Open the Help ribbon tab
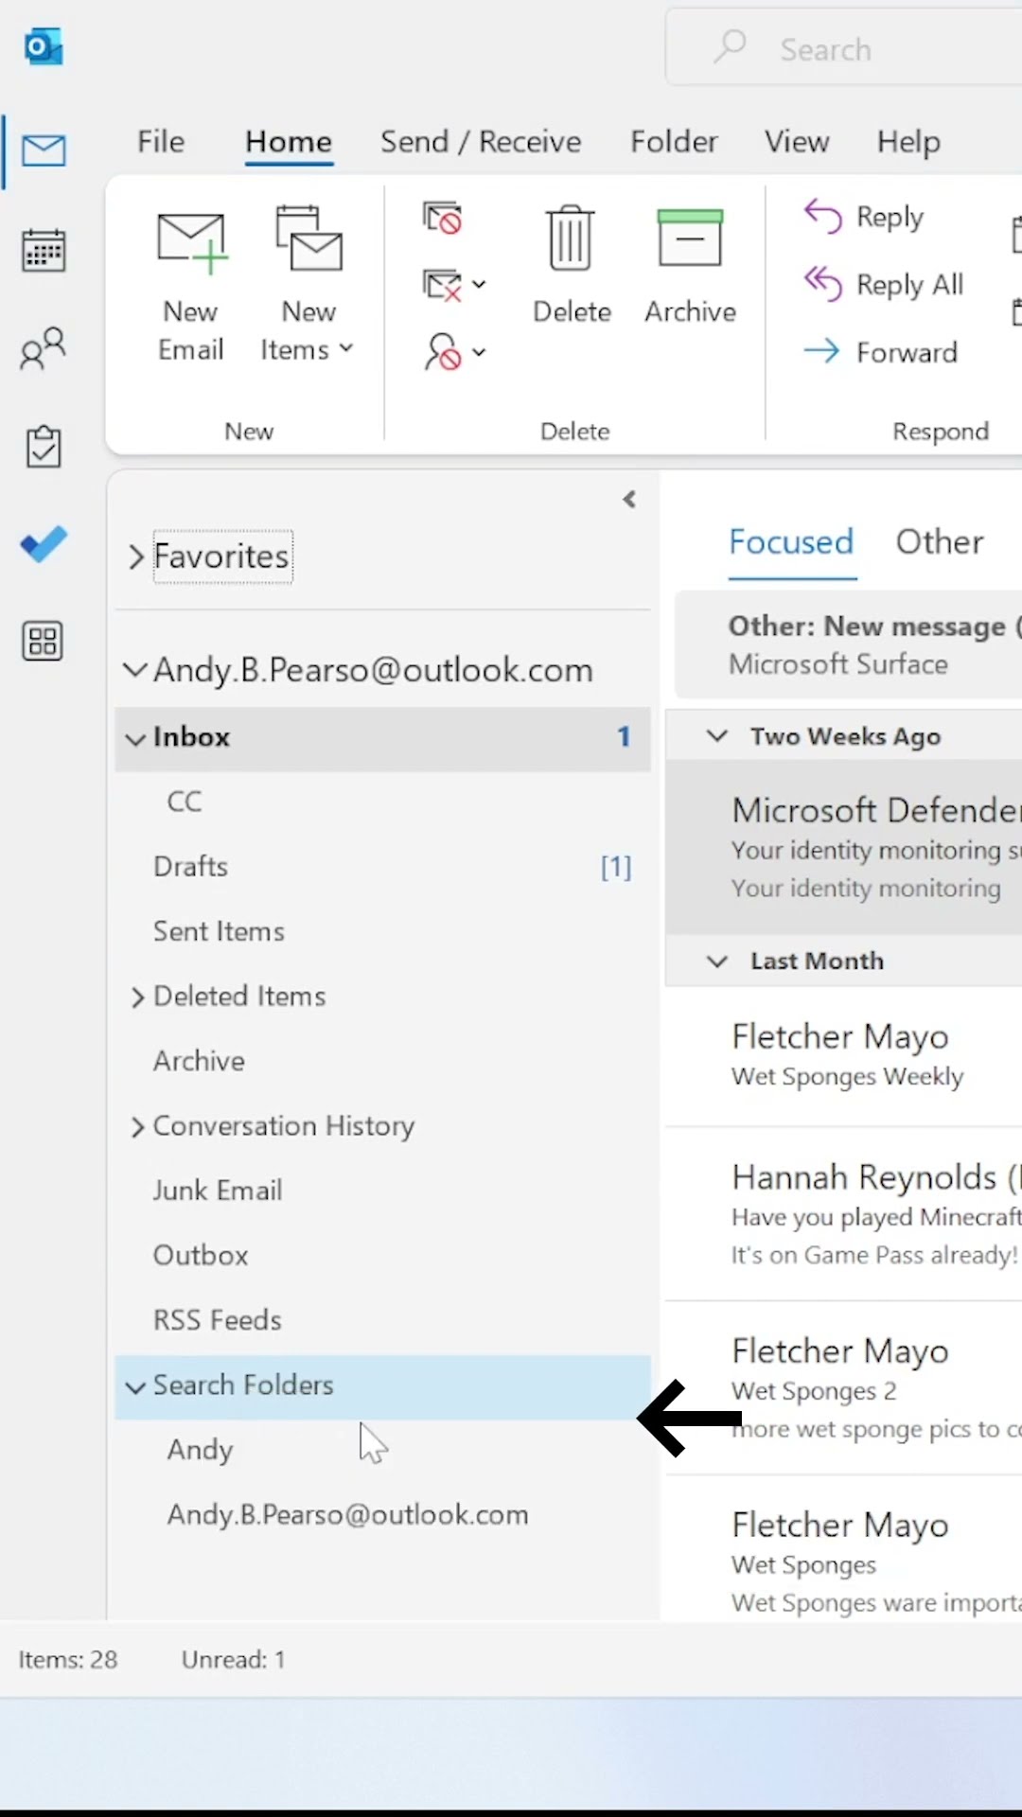 pos(908,142)
